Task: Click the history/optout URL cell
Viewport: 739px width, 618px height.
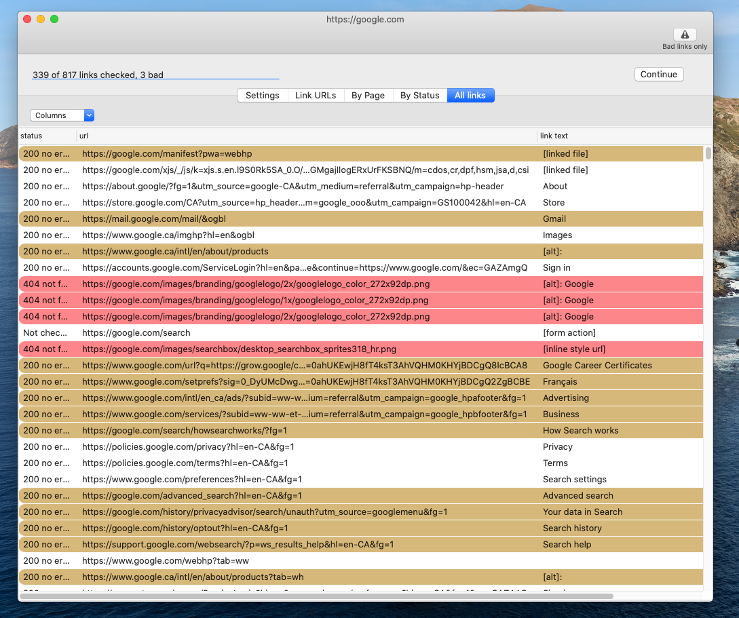Action: [x=185, y=528]
